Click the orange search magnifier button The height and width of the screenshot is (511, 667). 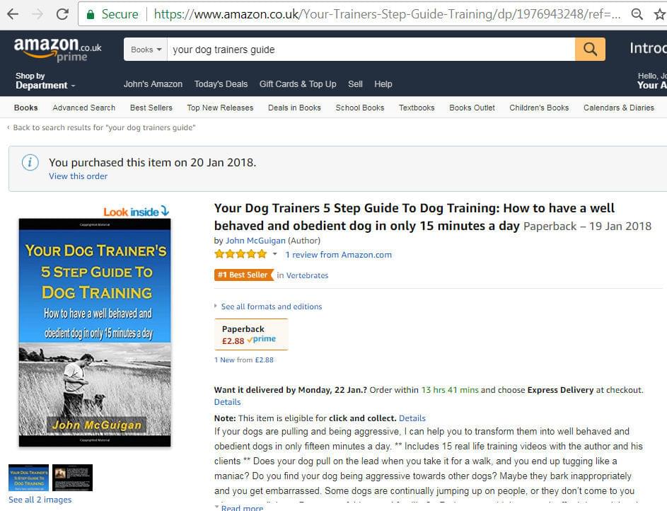coord(590,50)
